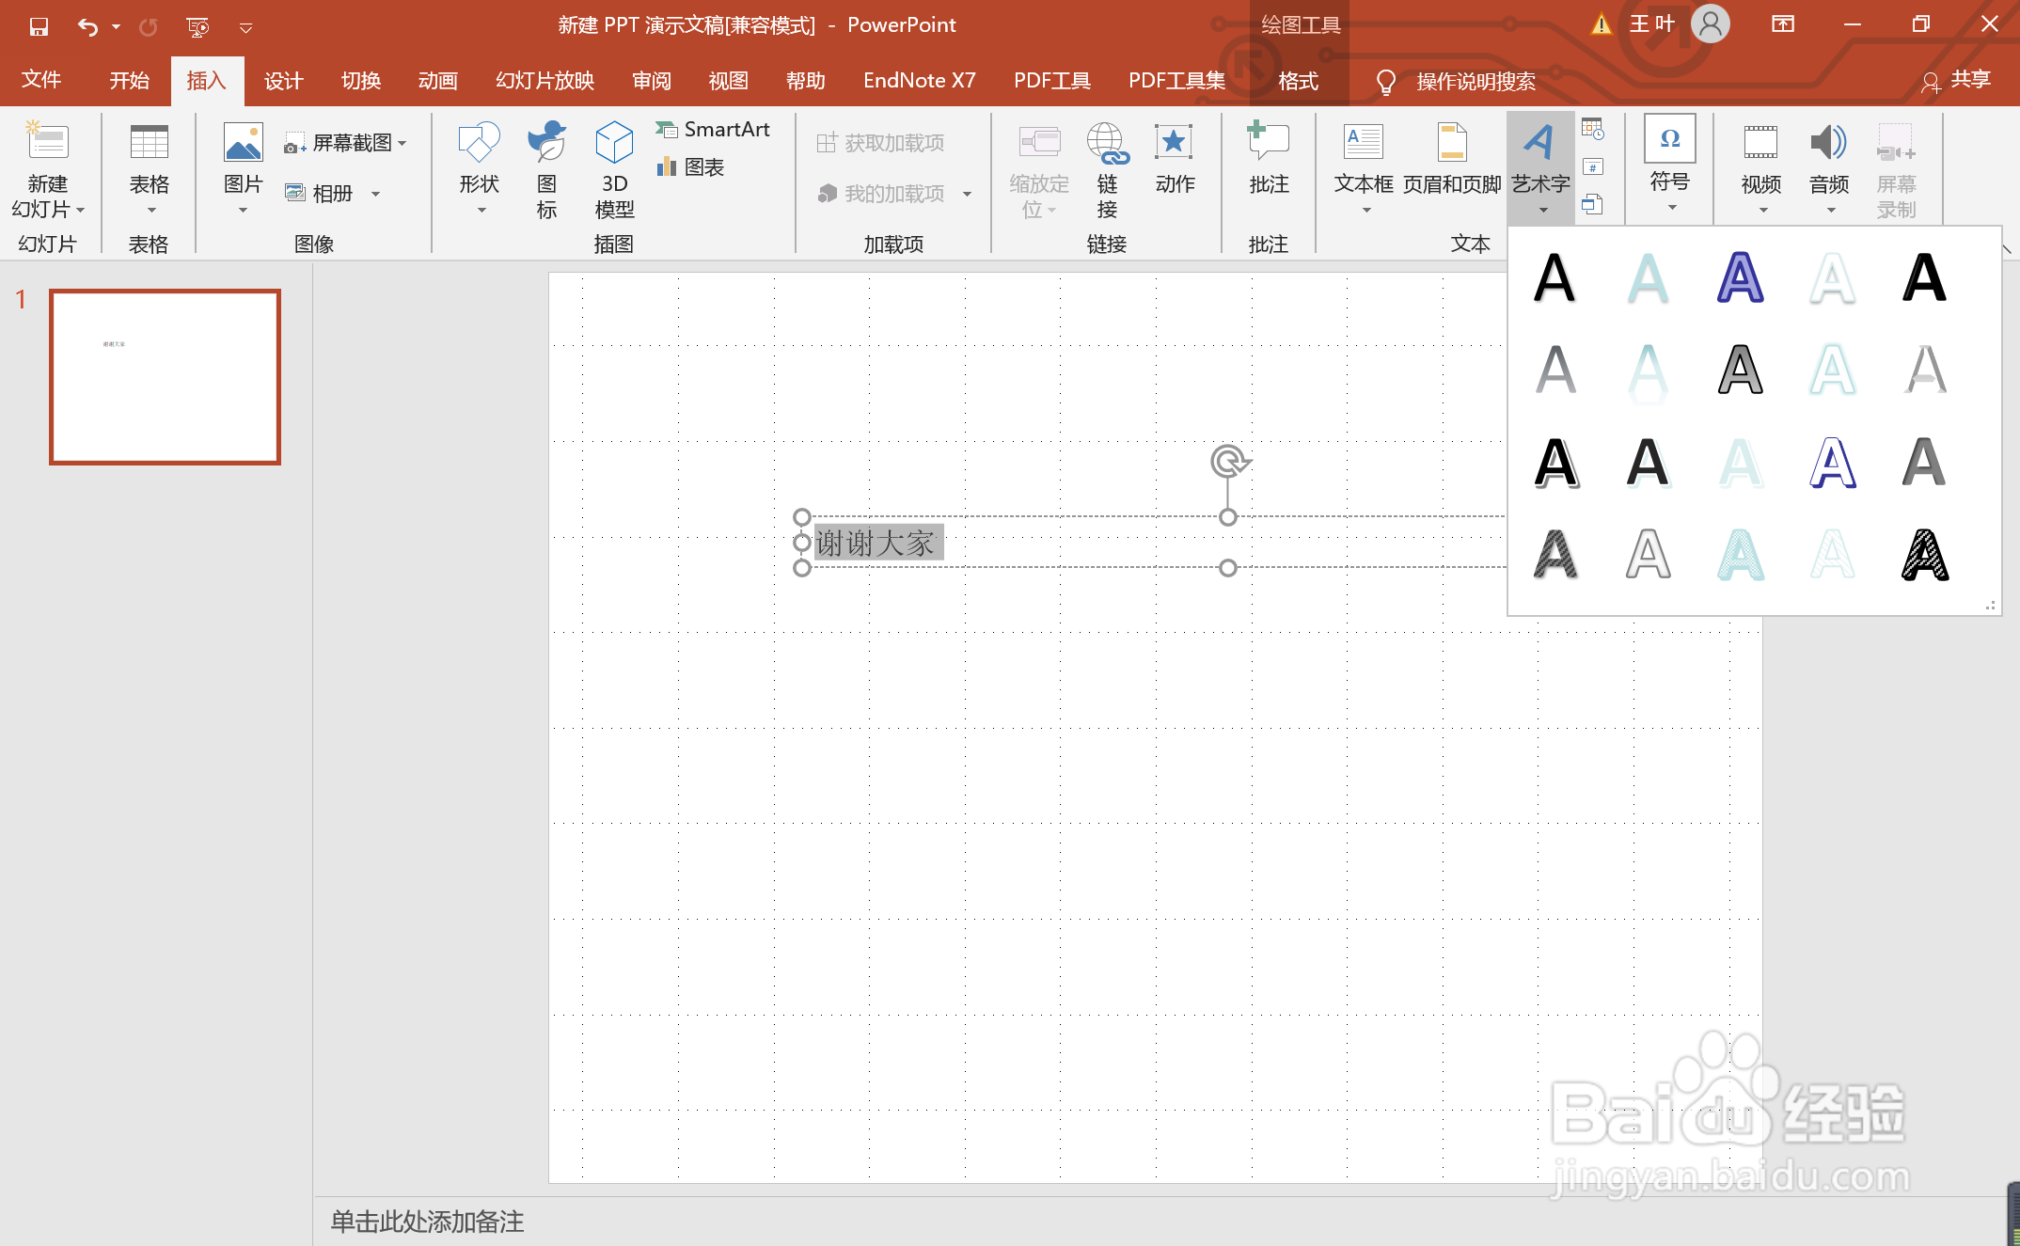2020x1246 pixels.
Task: Click the Save icon in title bar
Action: click(x=39, y=26)
